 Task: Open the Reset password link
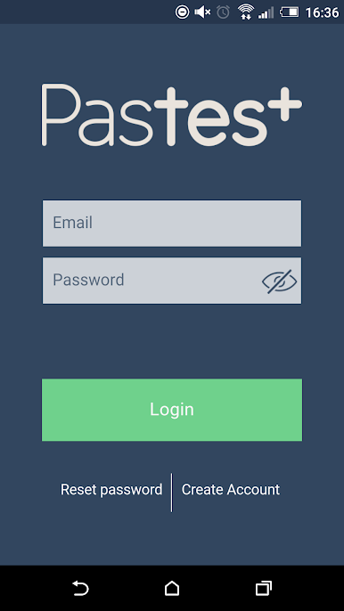tap(111, 490)
